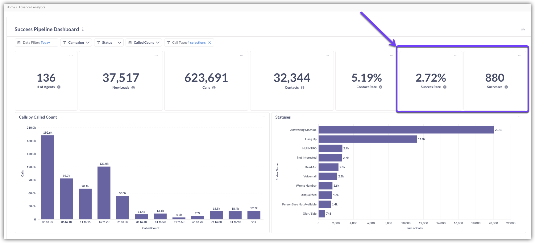Open the Calls tile three-dot menu
535x243 pixels.
[x=242, y=55]
